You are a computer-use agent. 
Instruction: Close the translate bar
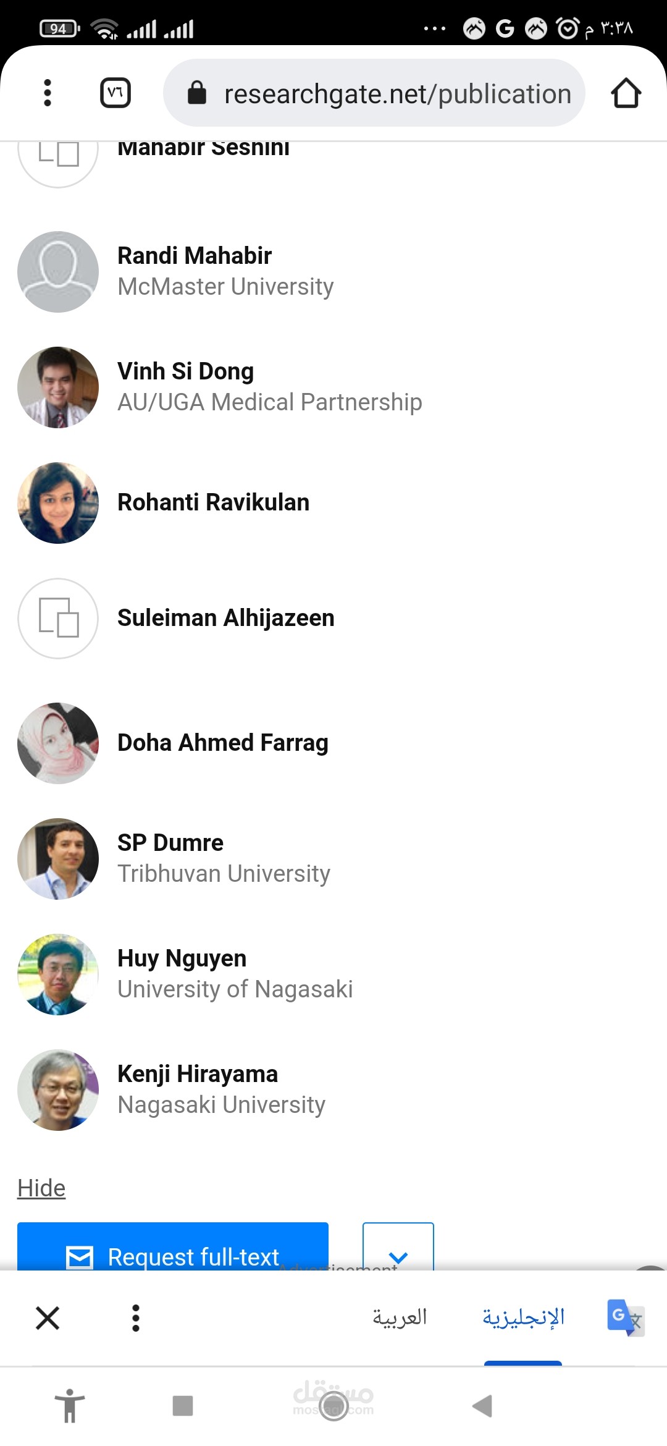coord(48,1317)
